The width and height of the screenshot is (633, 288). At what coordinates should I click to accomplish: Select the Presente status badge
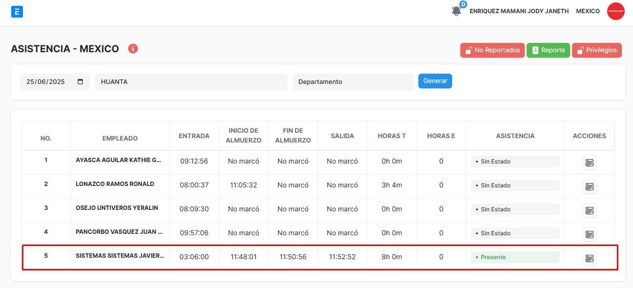point(515,257)
